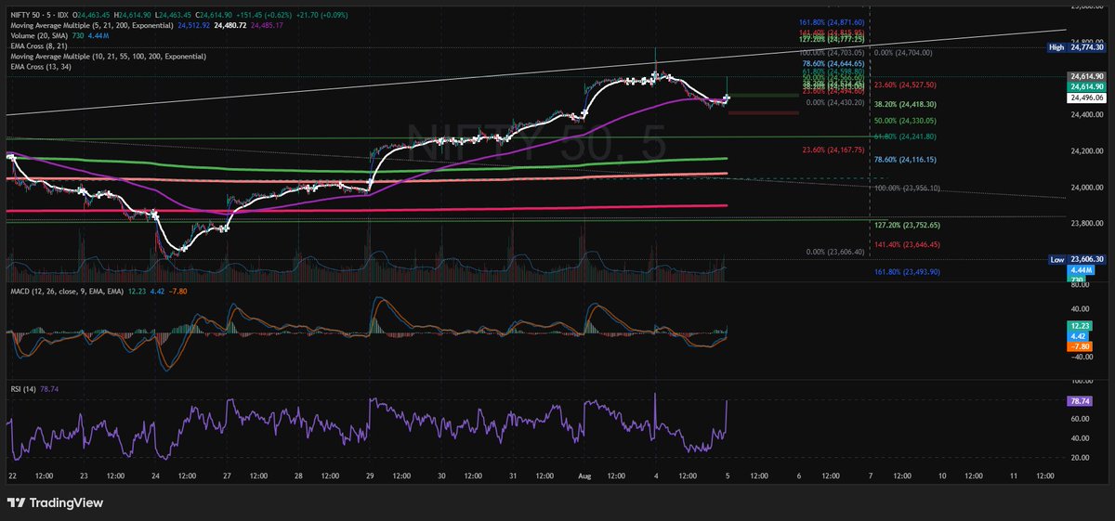1115x521 pixels.
Task: Click the white 24,496.06 price tag
Action: click(x=1087, y=98)
